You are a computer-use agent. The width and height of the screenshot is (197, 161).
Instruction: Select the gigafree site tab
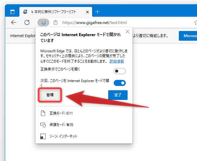[56, 12]
